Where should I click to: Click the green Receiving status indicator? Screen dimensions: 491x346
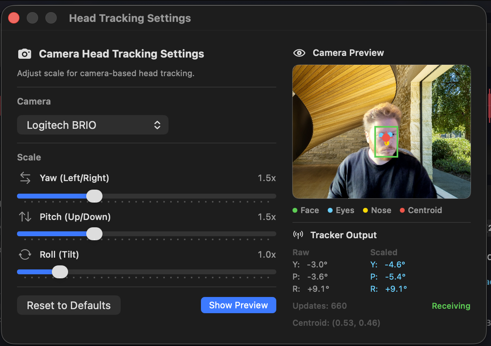click(451, 306)
